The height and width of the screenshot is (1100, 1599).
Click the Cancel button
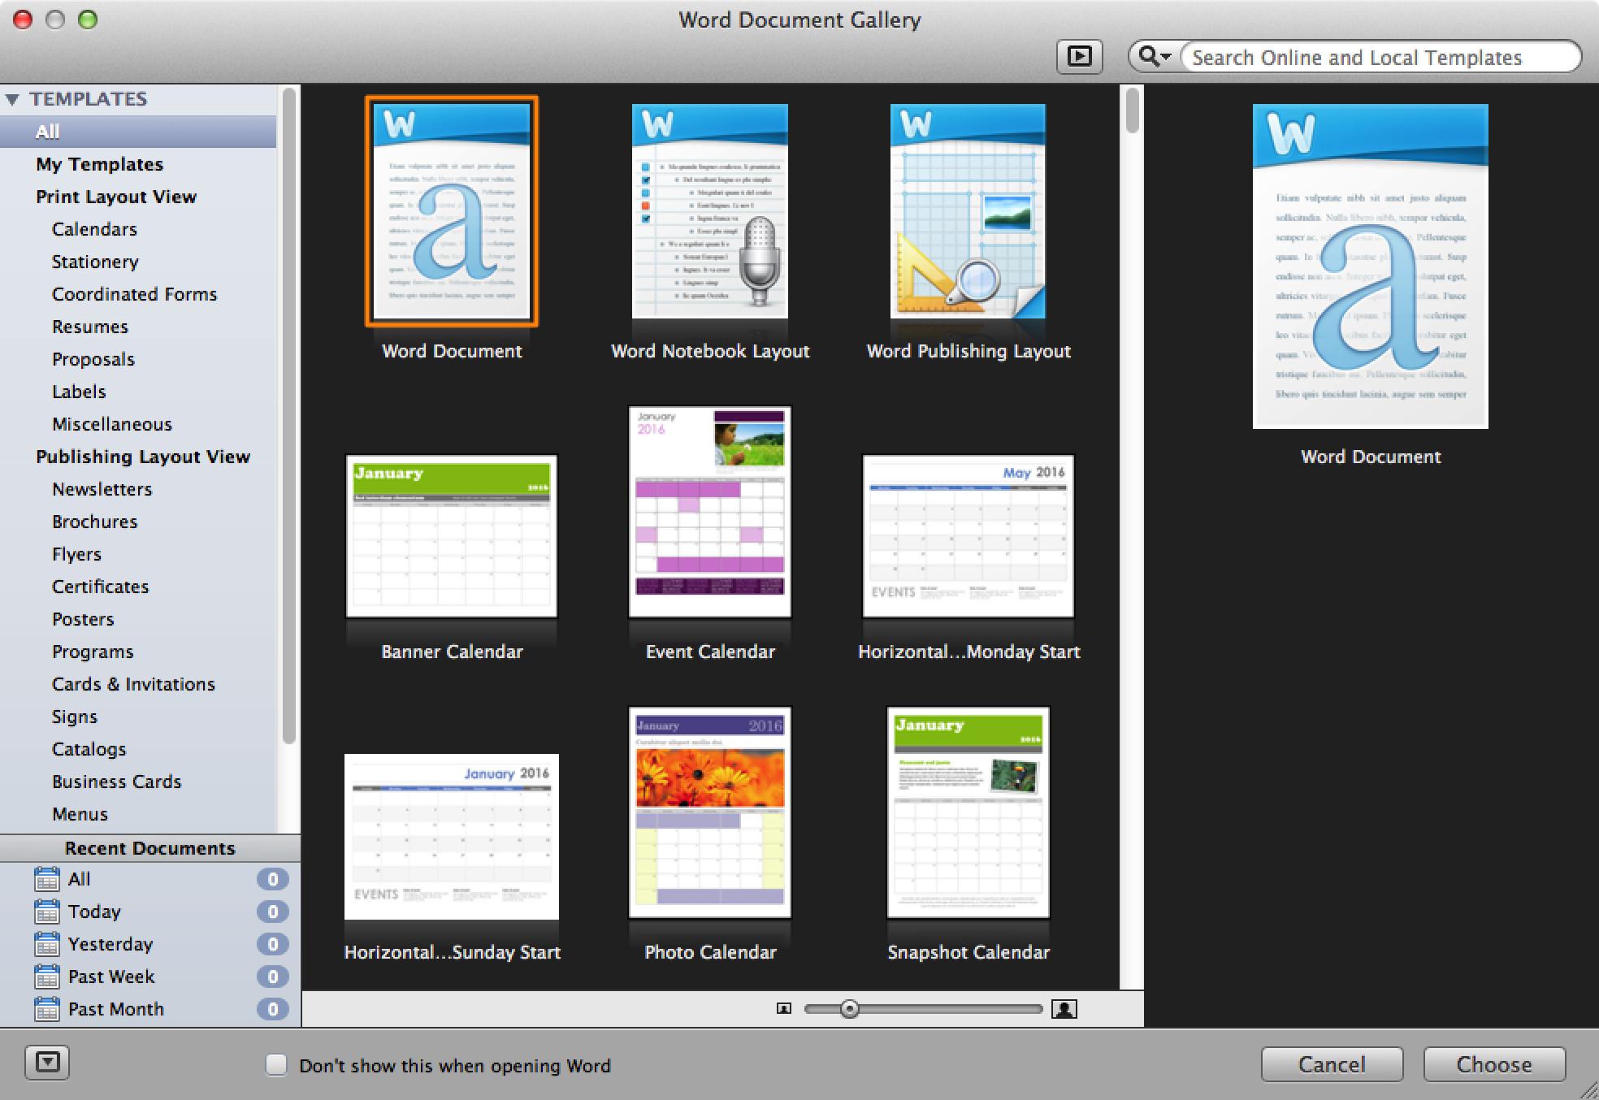tap(1332, 1064)
